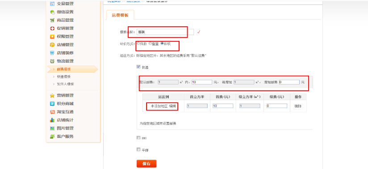Select 体积 pricing radio button
This screenshot has height=169, width=368.
(x=162, y=44)
